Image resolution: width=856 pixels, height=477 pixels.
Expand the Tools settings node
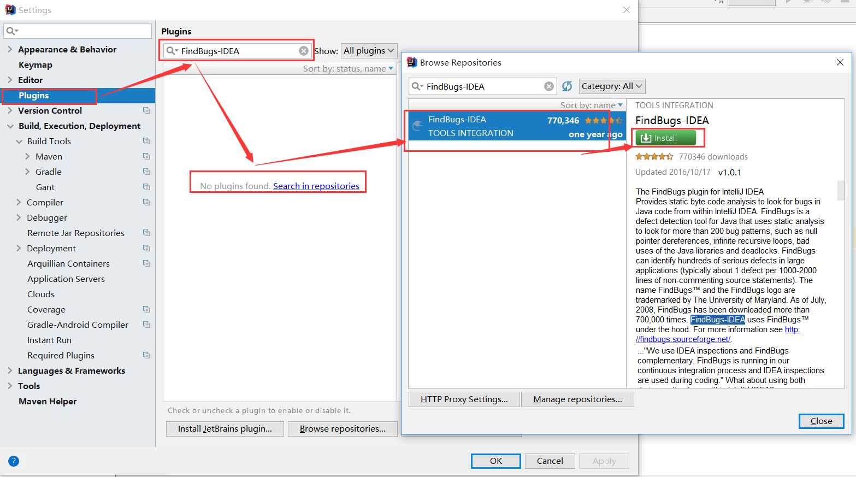pos(10,386)
